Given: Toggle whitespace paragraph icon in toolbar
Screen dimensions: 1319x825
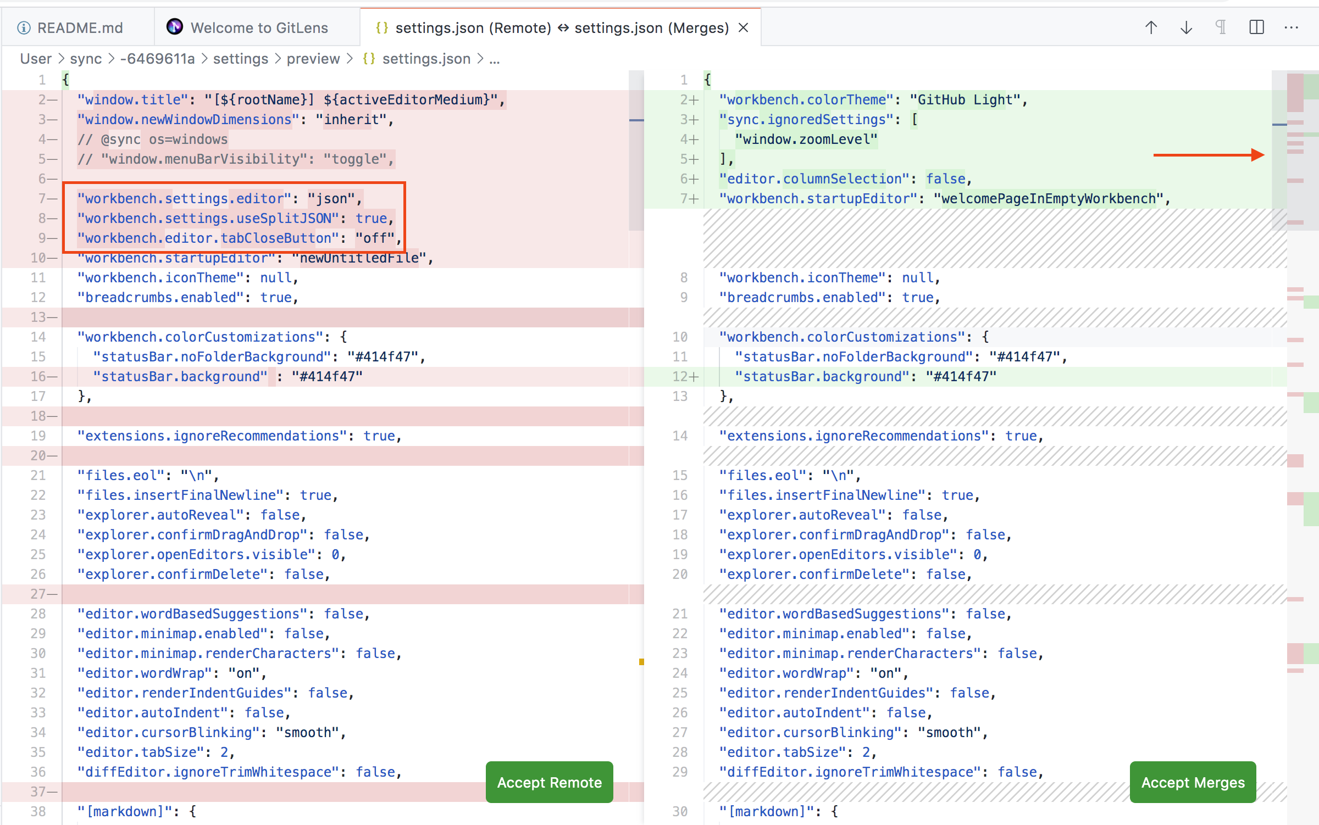Looking at the screenshot, I should (1221, 27).
